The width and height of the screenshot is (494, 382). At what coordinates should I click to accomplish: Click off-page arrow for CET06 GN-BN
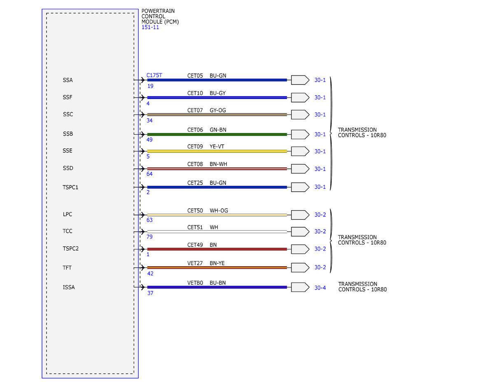coord(300,134)
